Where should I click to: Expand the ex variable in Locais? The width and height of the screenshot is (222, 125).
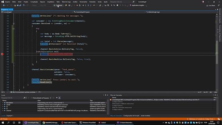(x=3, y=109)
